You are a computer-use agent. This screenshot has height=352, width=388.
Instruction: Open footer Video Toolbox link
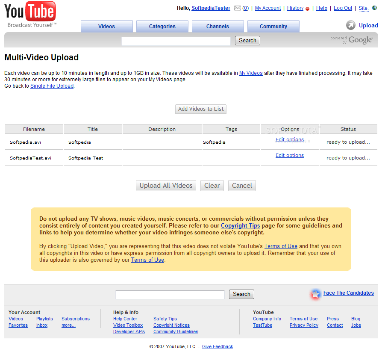(128, 325)
